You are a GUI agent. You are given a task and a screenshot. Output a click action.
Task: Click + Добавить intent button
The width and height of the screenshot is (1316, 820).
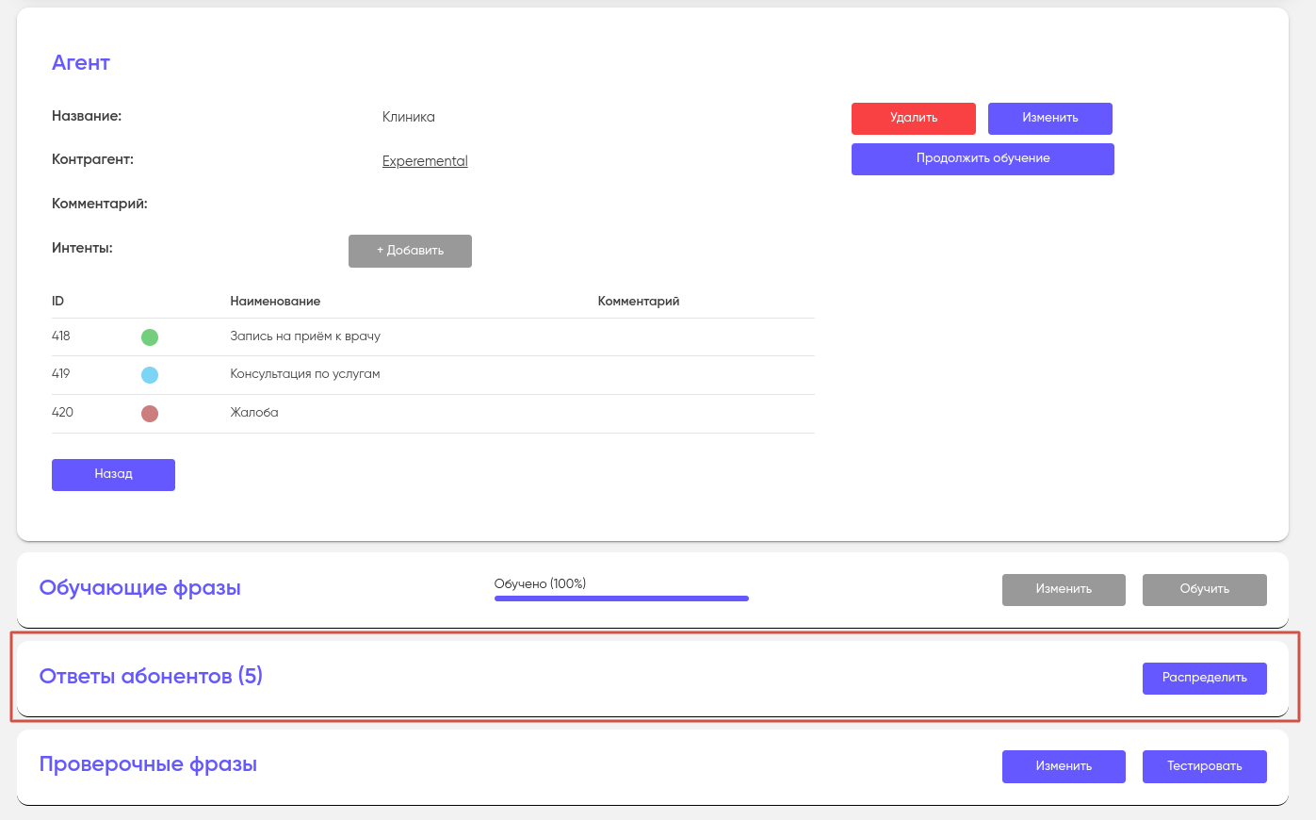(x=410, y=251)
